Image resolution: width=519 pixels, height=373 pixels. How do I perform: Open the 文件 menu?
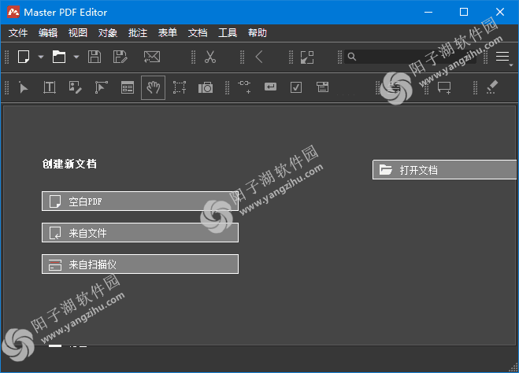[x=18, y=33]
